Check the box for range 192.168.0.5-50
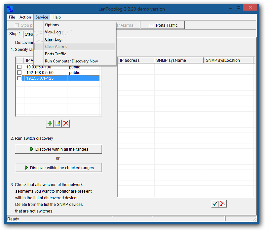The width and height of the screenshot is (266, 231). coord(19,73)
